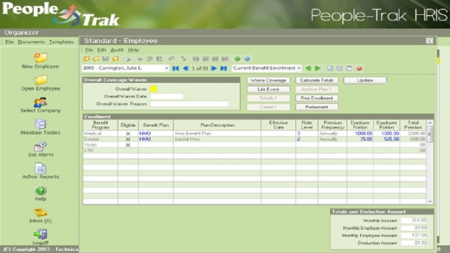Go to previous screen with green left arrow
Screen dimensions: 450x253
pyautogui.click(x=308, y=68)
